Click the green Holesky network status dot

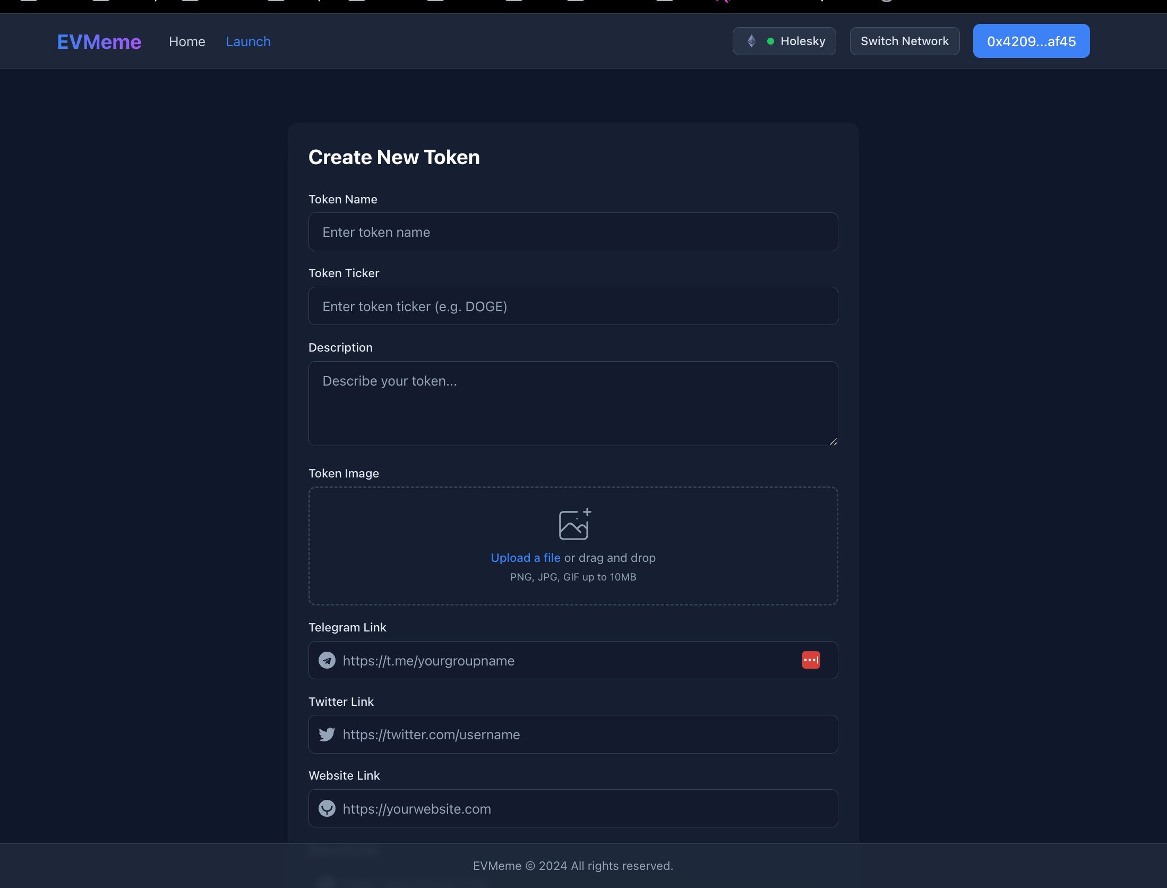pos(769,40)
